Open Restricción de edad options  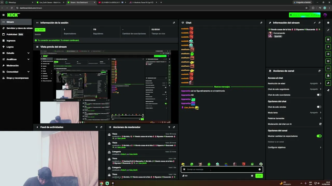(x=295, y=83)
